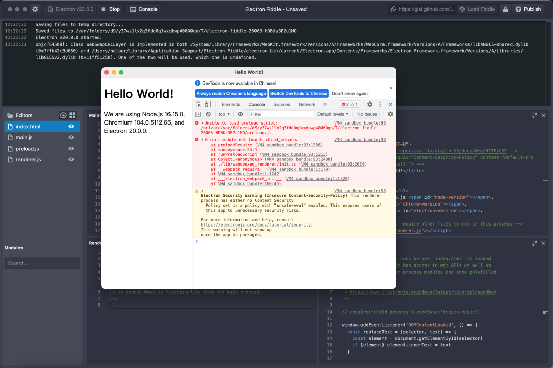This screenshot has height=368, width=553.
Task: Add a new editor file with plus icon
Action: (63, 115)
